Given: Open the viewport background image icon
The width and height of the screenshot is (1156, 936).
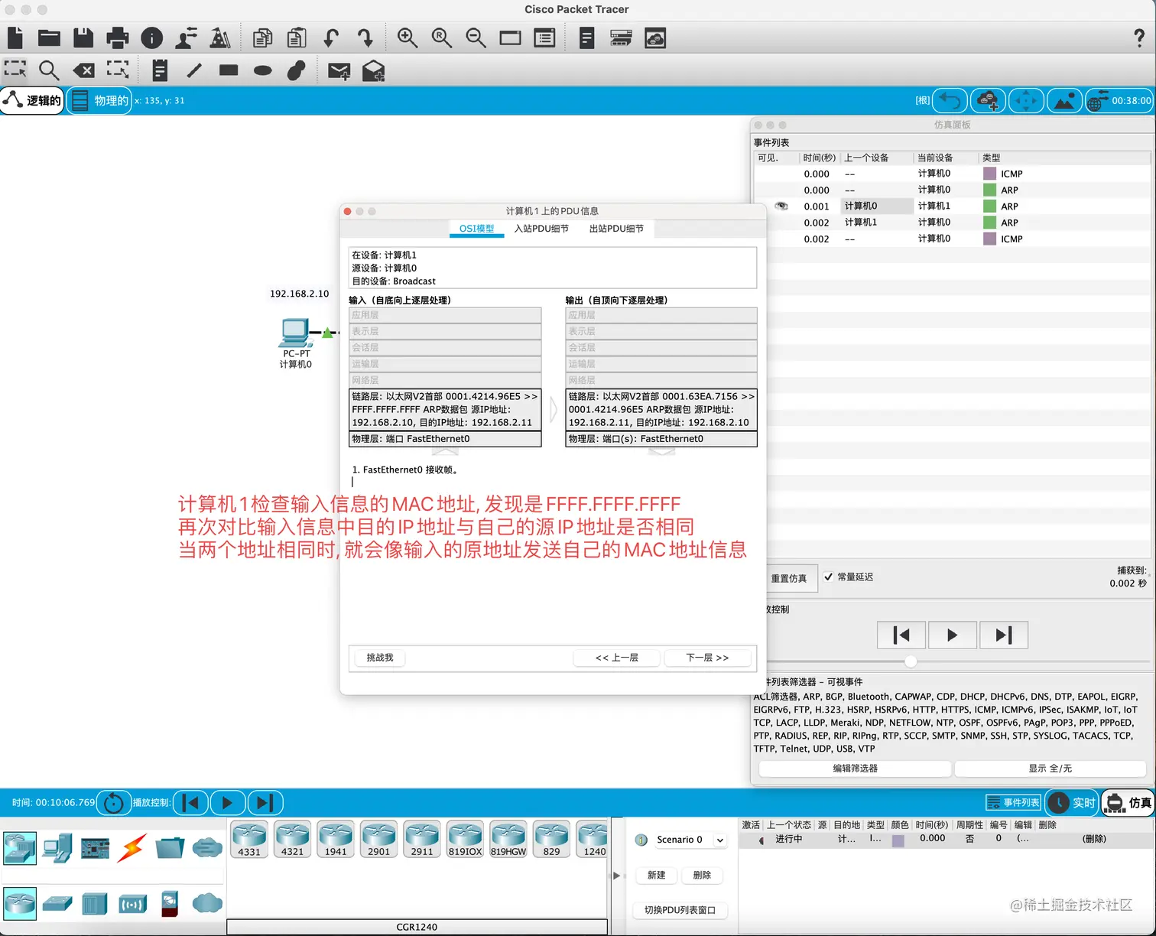Looking at the screenshot, I should pyautogui.click(x=1064, y=100).
